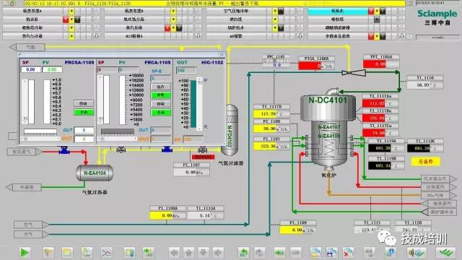Click HIC-1102 slider up arrow

click(x=199, y=79)
